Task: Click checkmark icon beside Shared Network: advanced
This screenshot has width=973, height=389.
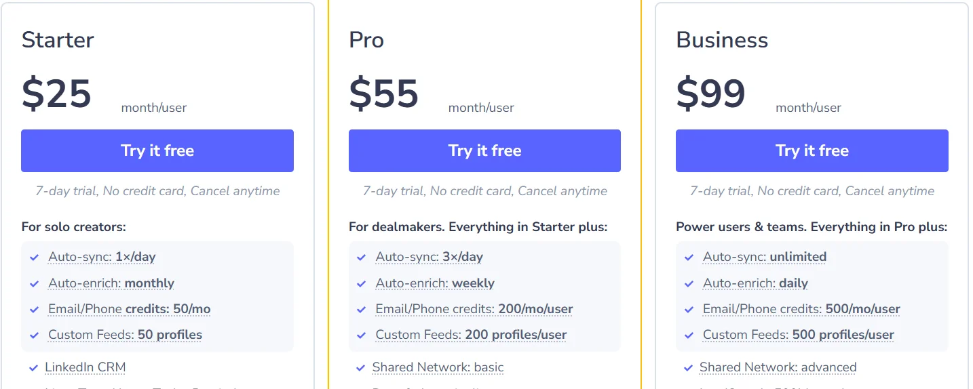Action: [x=688, y=368]
